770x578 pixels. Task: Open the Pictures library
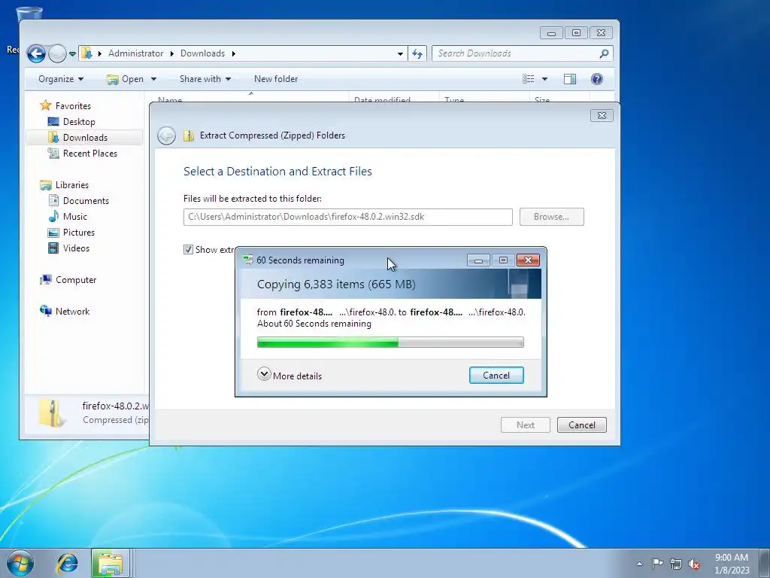tap(78, 233)
